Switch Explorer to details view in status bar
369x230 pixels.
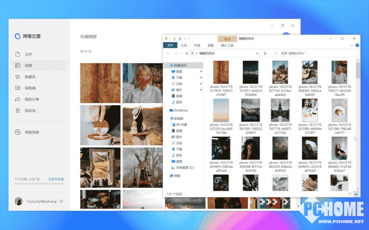[x=351, y=194]
